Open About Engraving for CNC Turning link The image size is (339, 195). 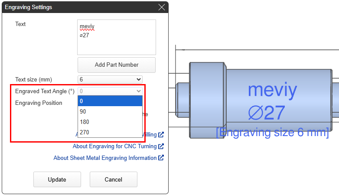coord(114,146)
